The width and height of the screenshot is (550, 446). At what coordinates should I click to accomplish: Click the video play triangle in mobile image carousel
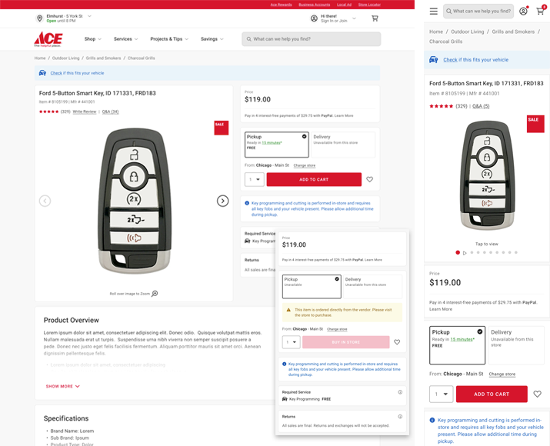tap(465, 253)
